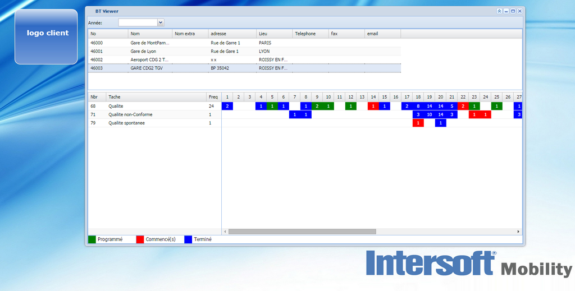Image resolution: width=575 pixels, height=291 pixels.
Task: Select the Qualite non-Conforme task row
Action: tap(130, 114)
